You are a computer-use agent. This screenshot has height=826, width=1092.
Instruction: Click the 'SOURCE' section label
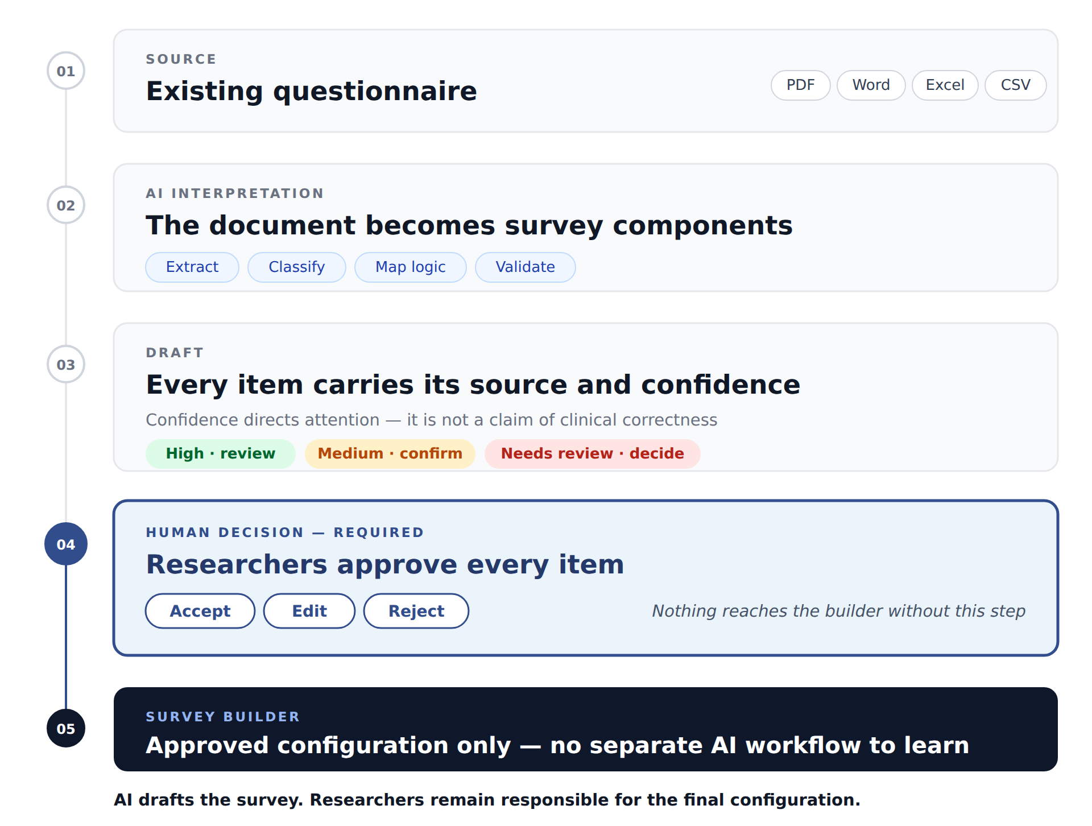[x=181, y=59]
